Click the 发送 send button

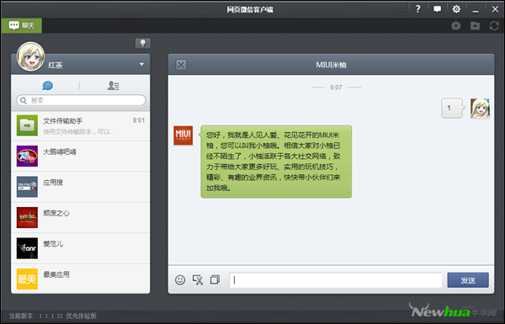(x=468, y=280)
